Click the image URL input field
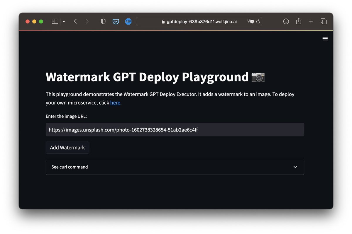This screenshot has width=352, height=234. coord(175,129)
